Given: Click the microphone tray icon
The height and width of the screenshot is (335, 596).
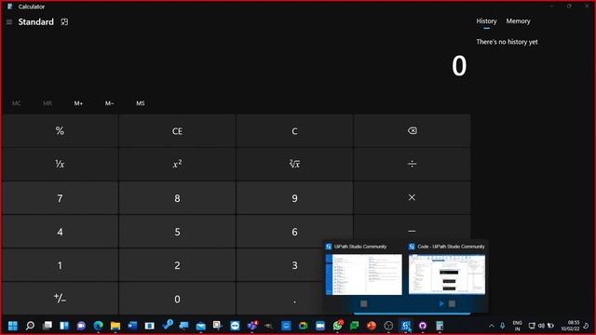Looking at the screenshot, I should (x=503, y=326).
